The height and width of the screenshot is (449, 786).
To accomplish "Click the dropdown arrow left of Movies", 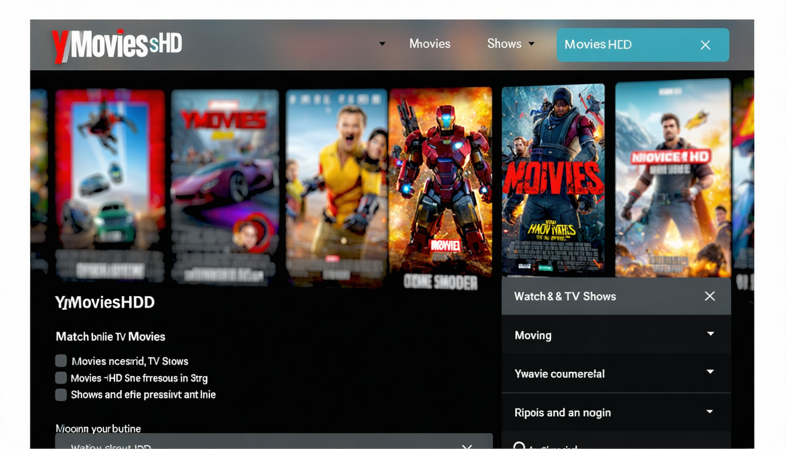I will (x=382, y=44).
